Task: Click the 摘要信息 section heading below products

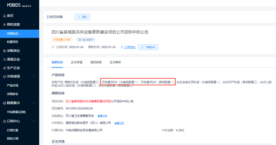Action: click(58, 93)
